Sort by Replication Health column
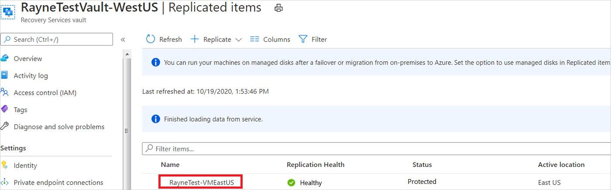 (x=316, y=164)
